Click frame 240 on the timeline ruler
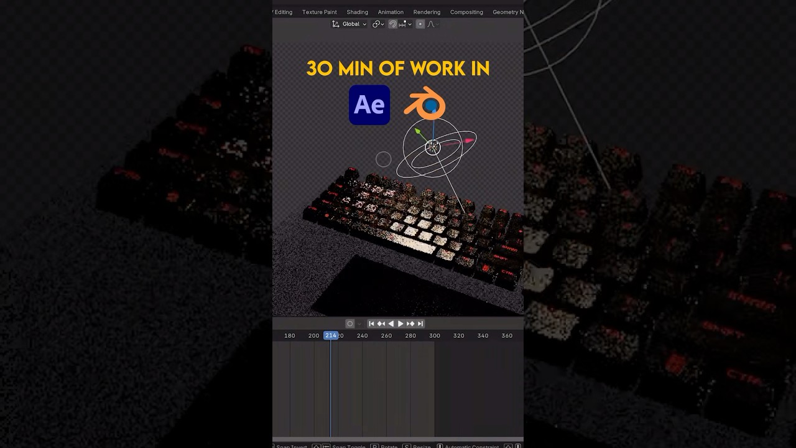Viewport: 796px width, 448px height. (362, 335)
